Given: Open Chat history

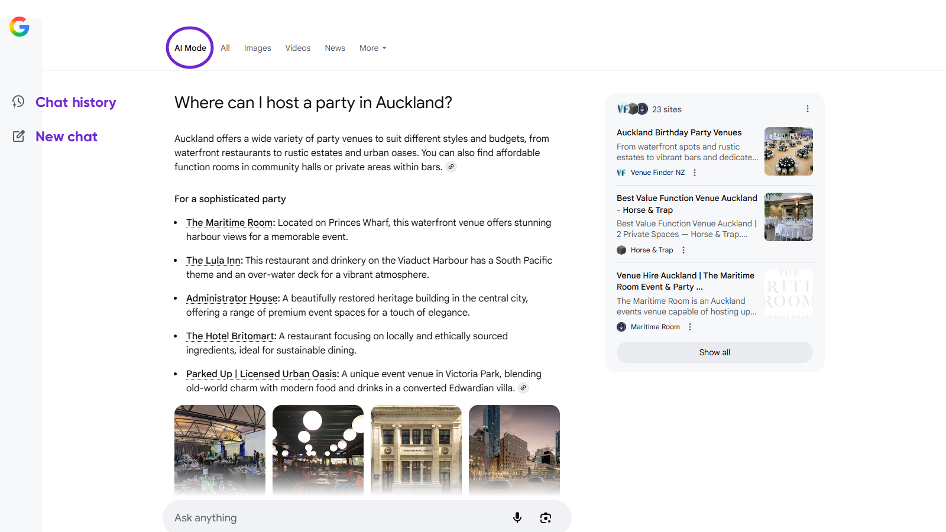Looking at the screenshot, I should [x=76, y=102].
